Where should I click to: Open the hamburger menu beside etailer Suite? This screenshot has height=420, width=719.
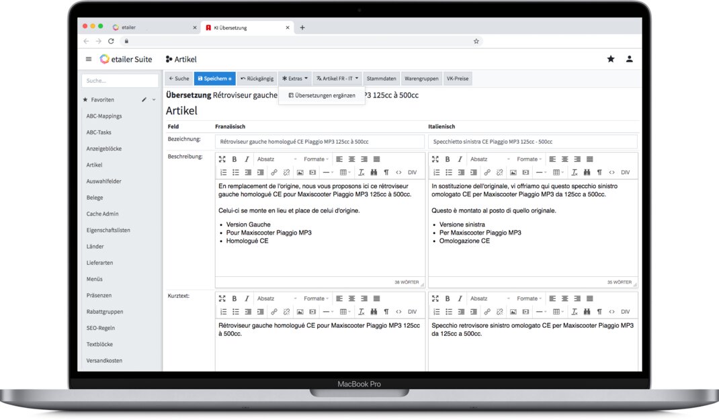89,59
